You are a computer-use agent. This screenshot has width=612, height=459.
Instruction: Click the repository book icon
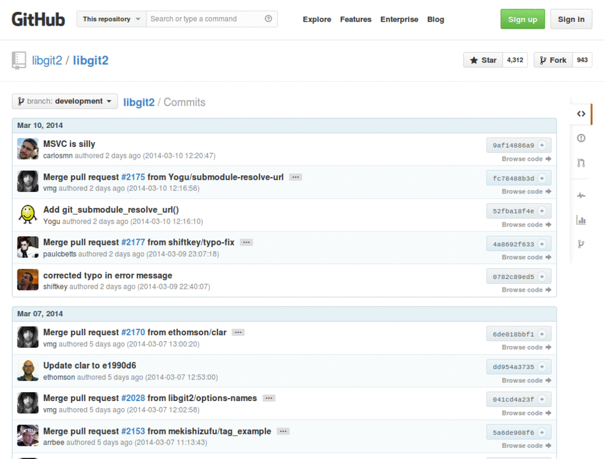(19, 60)
